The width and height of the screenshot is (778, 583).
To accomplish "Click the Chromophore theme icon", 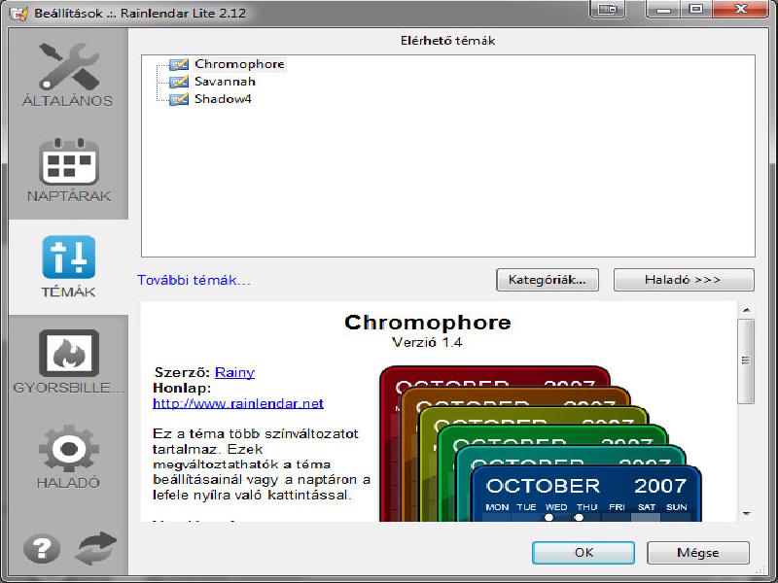I will point(179,64).
